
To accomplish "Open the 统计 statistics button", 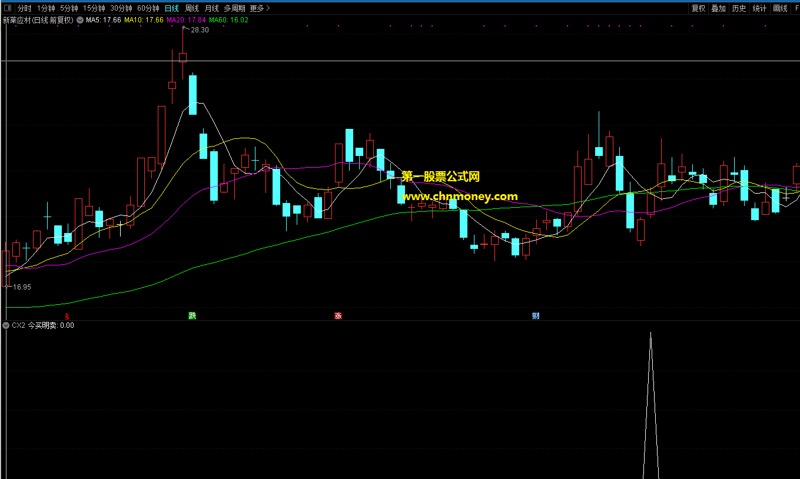I will [759, 8].
